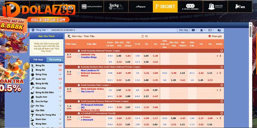Click the -1.81 away odds for Croydon Kings

pos(128,56)
